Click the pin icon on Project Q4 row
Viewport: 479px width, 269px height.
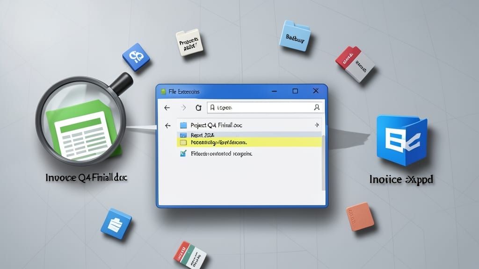click(x=317, y=125)
